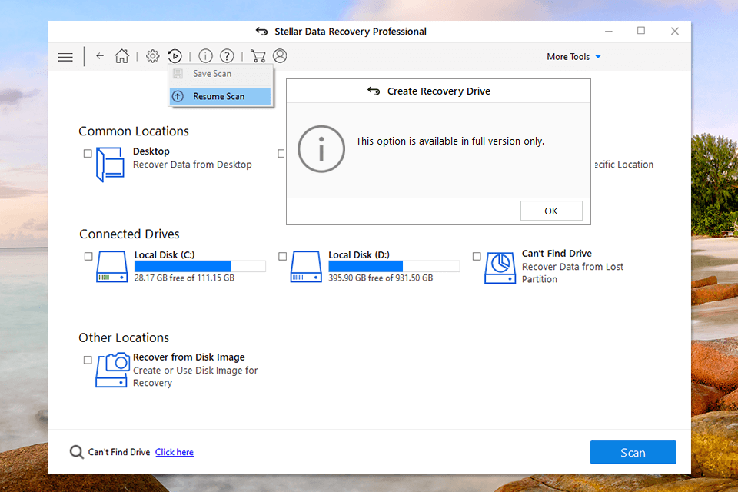Choose Resume Scan from the menu
738x492 pixels.
[x=219, y=97]
